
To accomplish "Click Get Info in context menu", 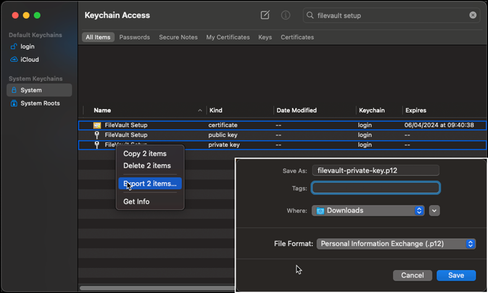I will [136, 202].
